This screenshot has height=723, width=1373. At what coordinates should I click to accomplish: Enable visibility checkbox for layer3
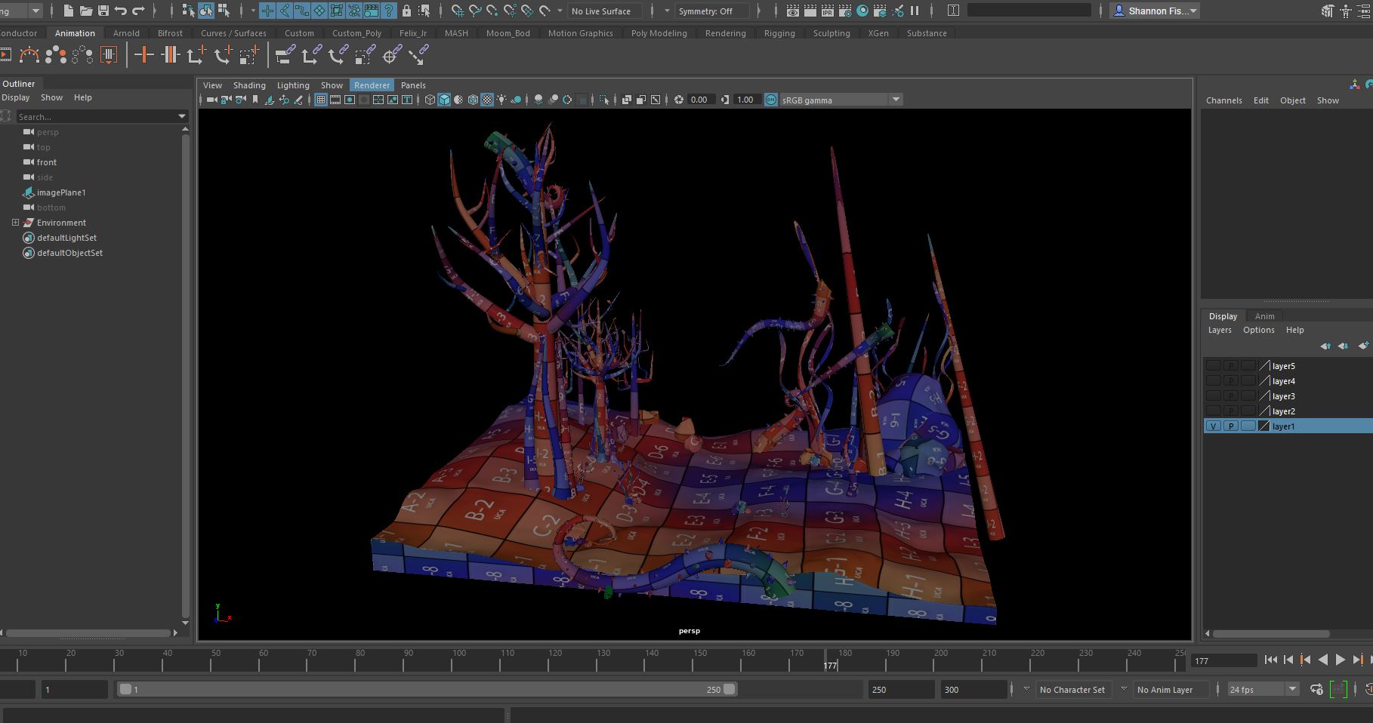pyautogui.click(x=1213, y=395)
